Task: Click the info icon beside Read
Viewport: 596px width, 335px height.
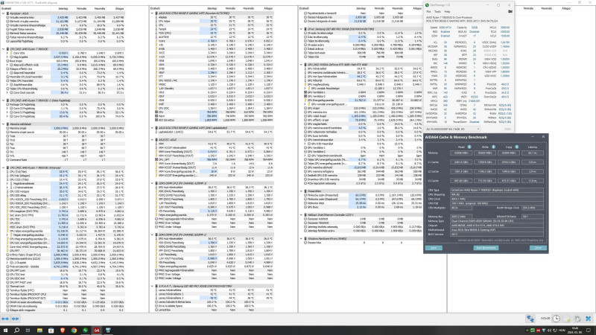Action: (469, 147)
